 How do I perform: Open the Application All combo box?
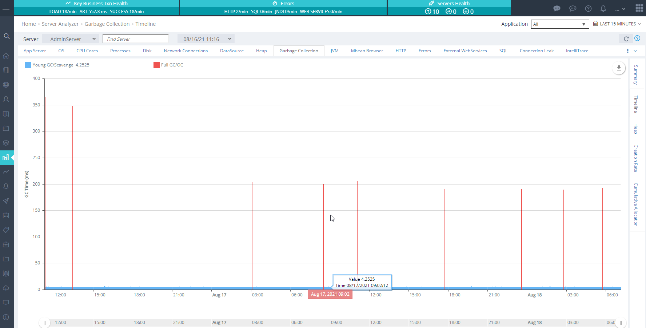click(x=559, y=24)
